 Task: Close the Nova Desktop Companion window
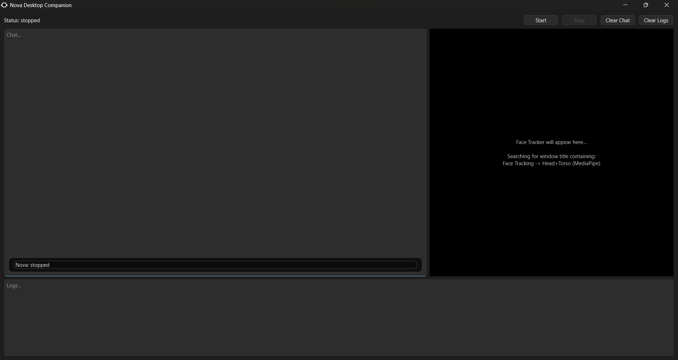pyautogui.click(x=667, y=5)
